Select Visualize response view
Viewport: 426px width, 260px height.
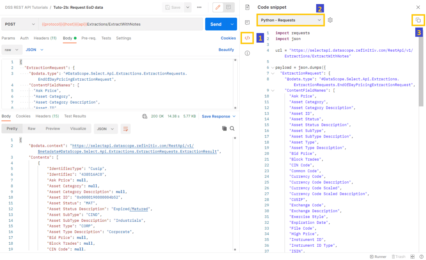[x=78, y=129]
